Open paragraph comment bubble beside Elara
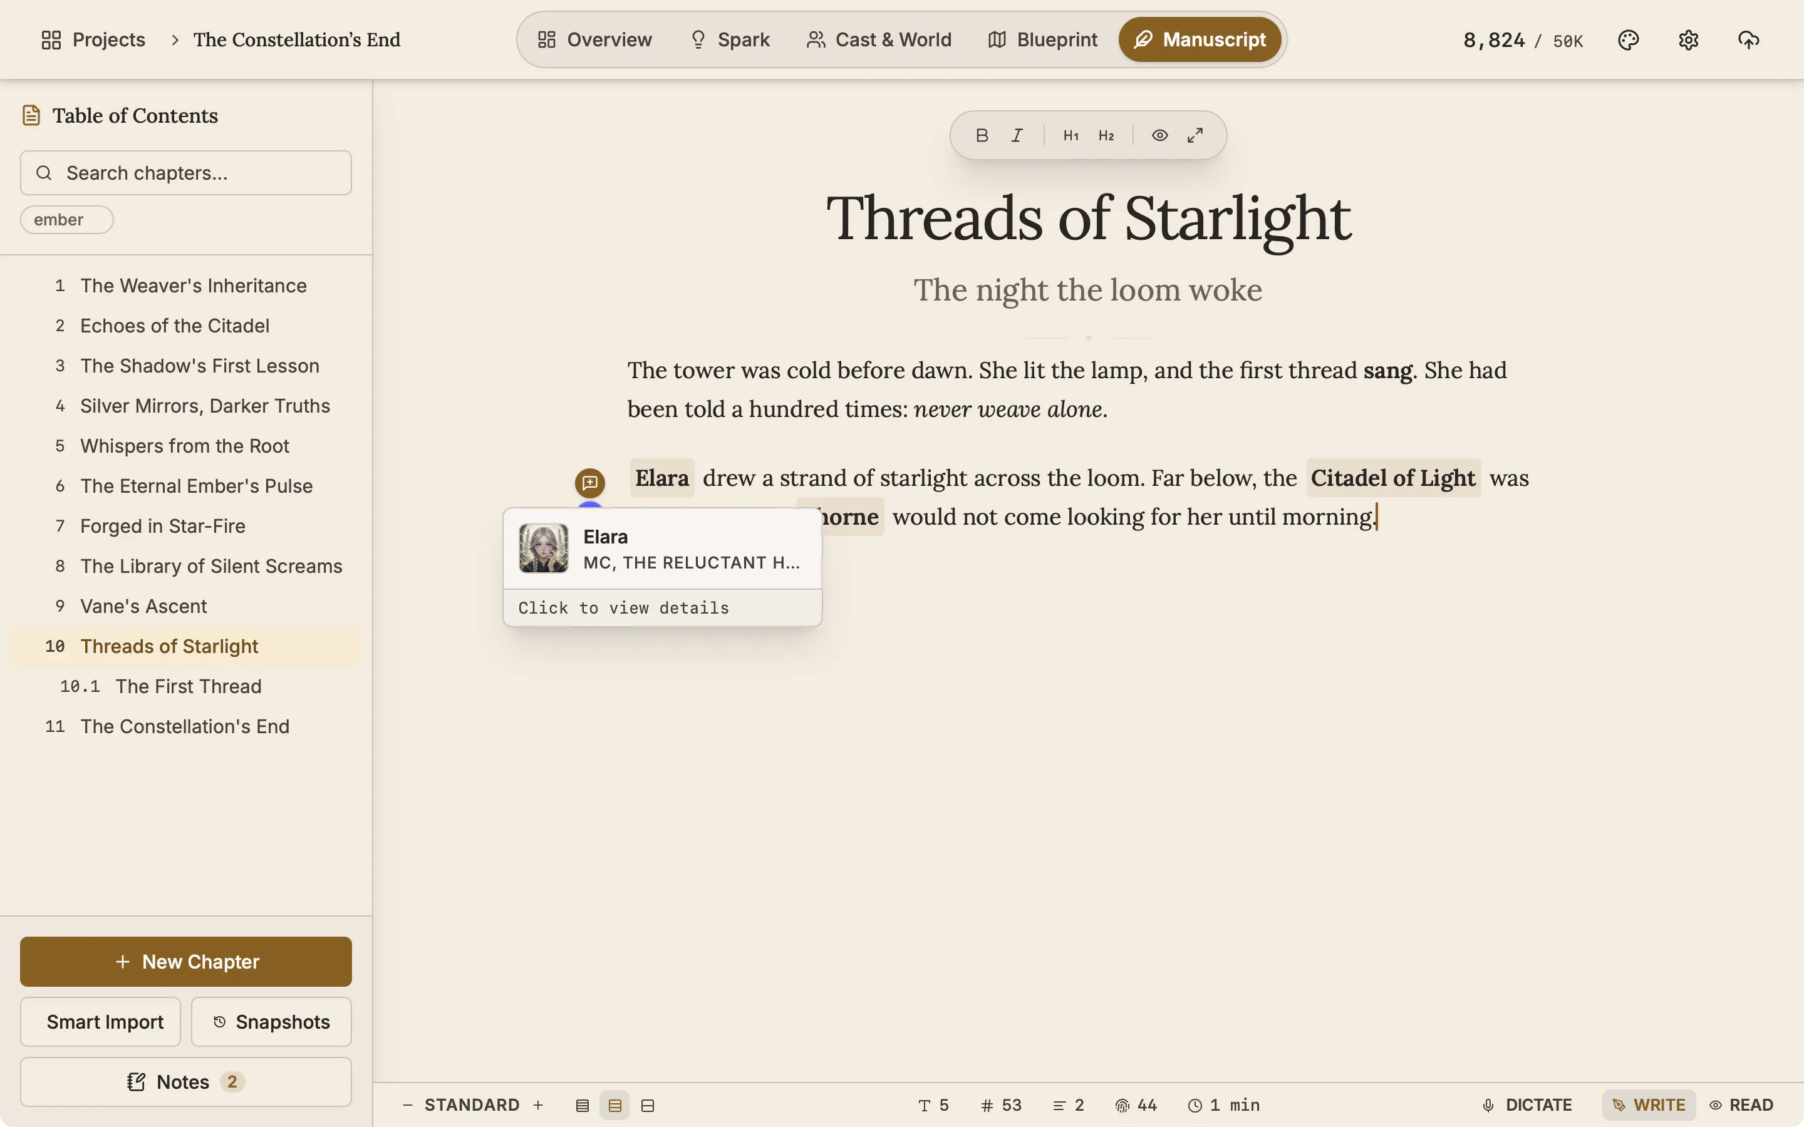 589,482
